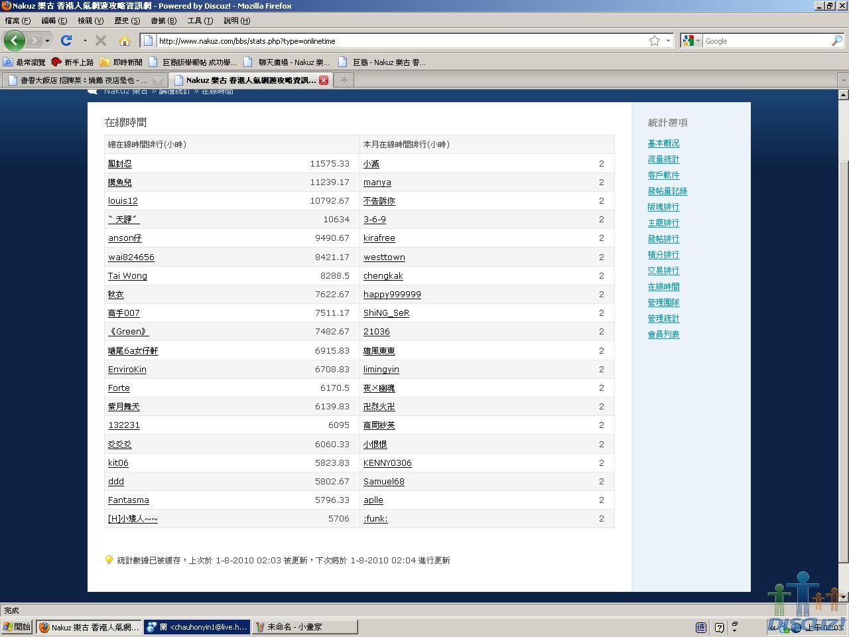Open the 工具 (Tools) menu
This screenshot has height=637, width=849.
[200, 21]
